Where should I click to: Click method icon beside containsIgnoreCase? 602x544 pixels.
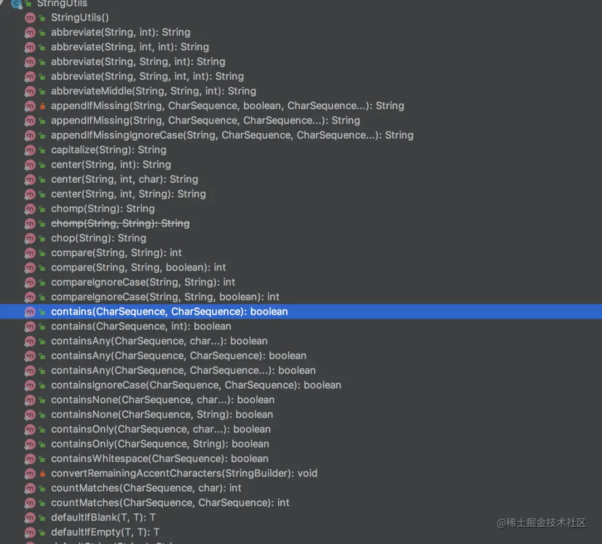30,385
